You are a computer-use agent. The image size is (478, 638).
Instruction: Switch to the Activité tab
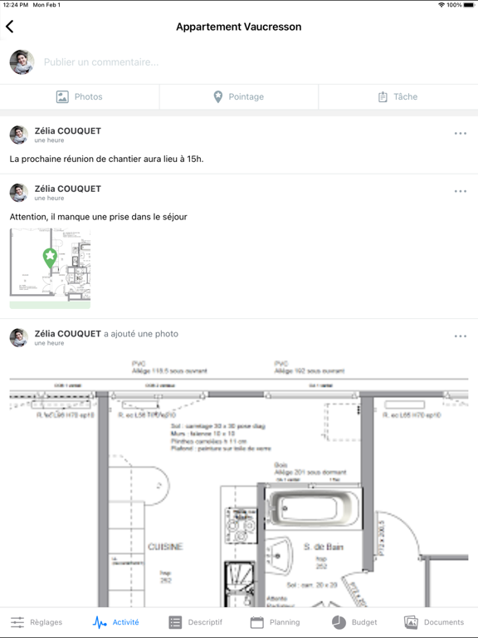pyautogui.click(x=116, y=622)
